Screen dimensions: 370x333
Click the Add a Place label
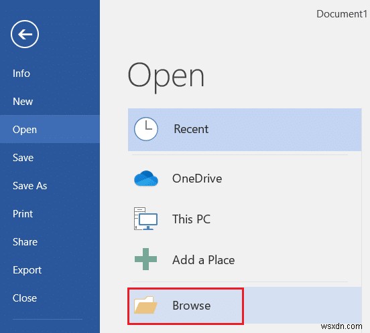click(x=203, y=260)
